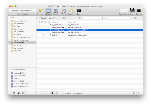The width and height of the screenshot is (151, 106).
Task: Select the wp_postmeta table
Action: pos(22,32)
